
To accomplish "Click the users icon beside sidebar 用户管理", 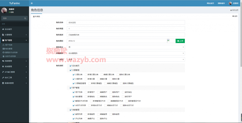I will [3, 40].
